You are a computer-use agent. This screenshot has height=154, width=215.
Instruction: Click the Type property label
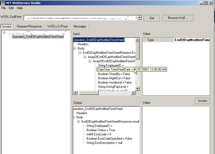tap(150, 40)
